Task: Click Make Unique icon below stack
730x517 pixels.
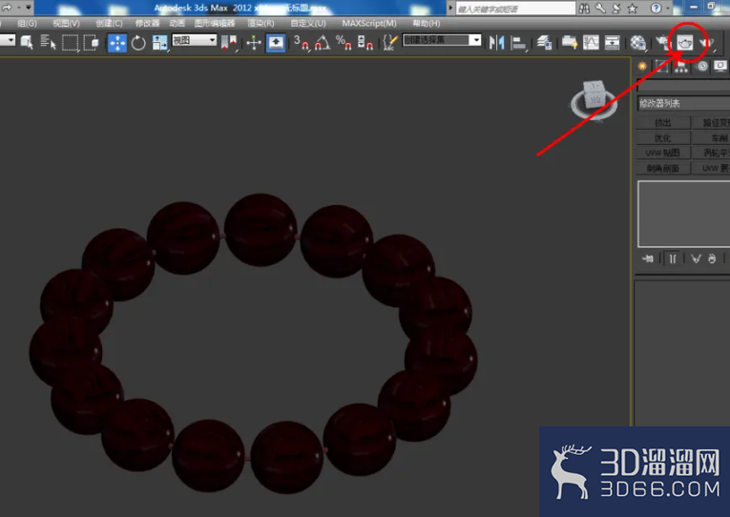Action: click(x=696, y=258)
